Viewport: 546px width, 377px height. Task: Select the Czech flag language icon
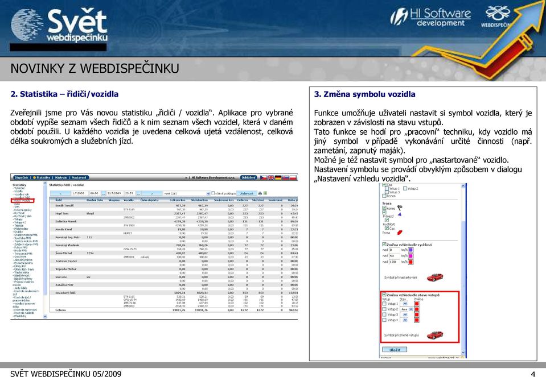coord(264,177)
